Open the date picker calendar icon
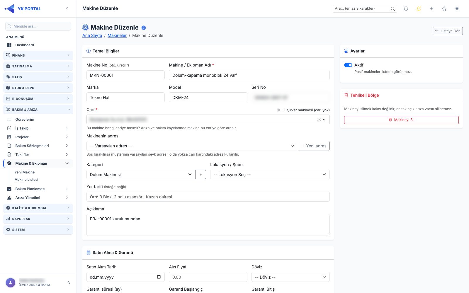469x293 pixels. point(159,277)
